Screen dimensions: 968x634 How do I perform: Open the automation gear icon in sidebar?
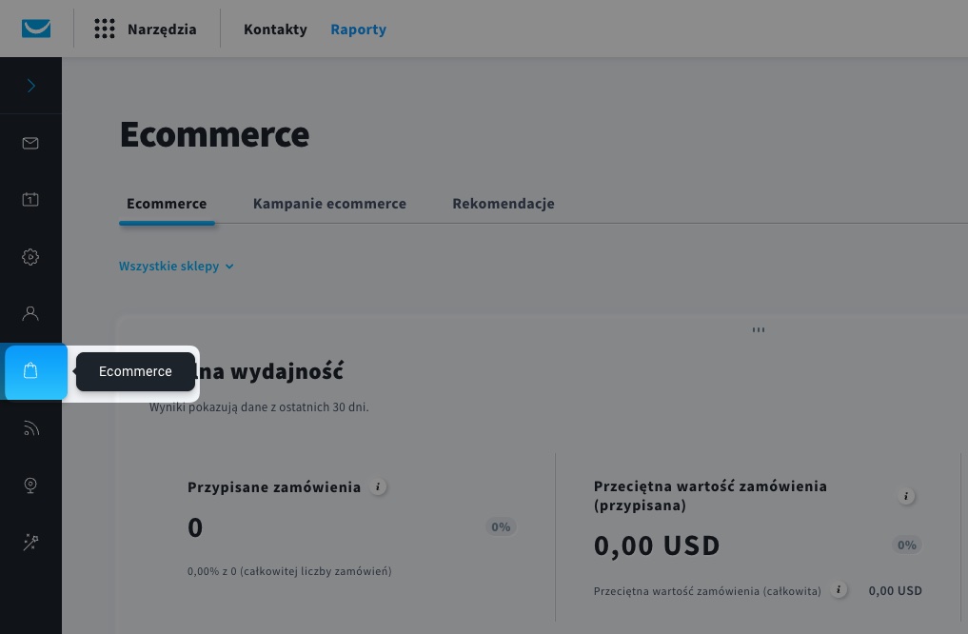tap(30, 257)
